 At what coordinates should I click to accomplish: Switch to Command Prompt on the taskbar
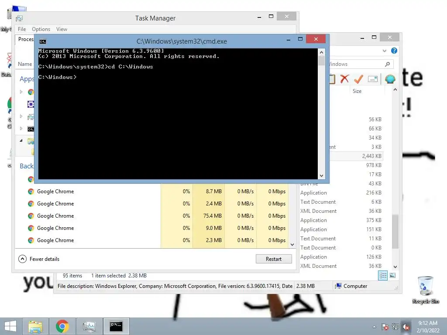116,326
